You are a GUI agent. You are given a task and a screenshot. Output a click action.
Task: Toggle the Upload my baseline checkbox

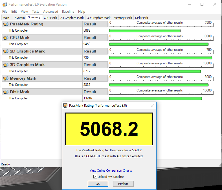click(95, 176)
